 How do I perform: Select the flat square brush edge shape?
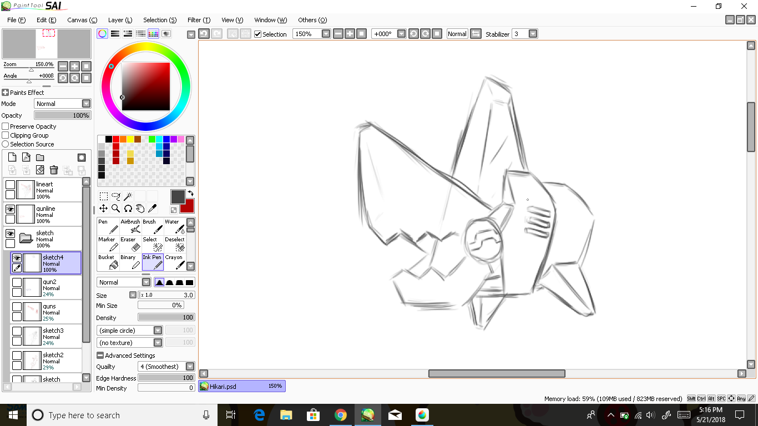(x=190, y=282)
